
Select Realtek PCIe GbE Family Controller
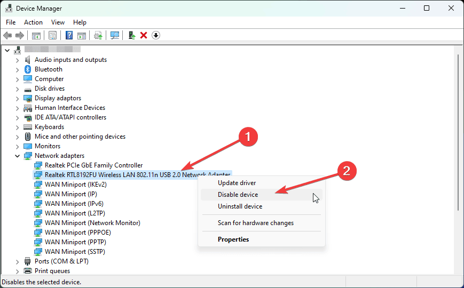pyautogui.click(x=93, y=165)
